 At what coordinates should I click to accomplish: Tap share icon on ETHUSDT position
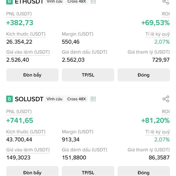tap(166, 2)
